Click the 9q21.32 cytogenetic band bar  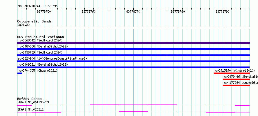click(133, 28)
